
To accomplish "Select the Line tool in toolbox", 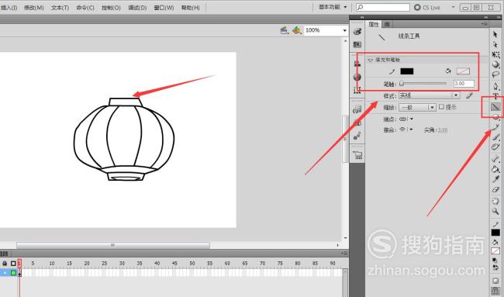I will [x=495, y=107].
